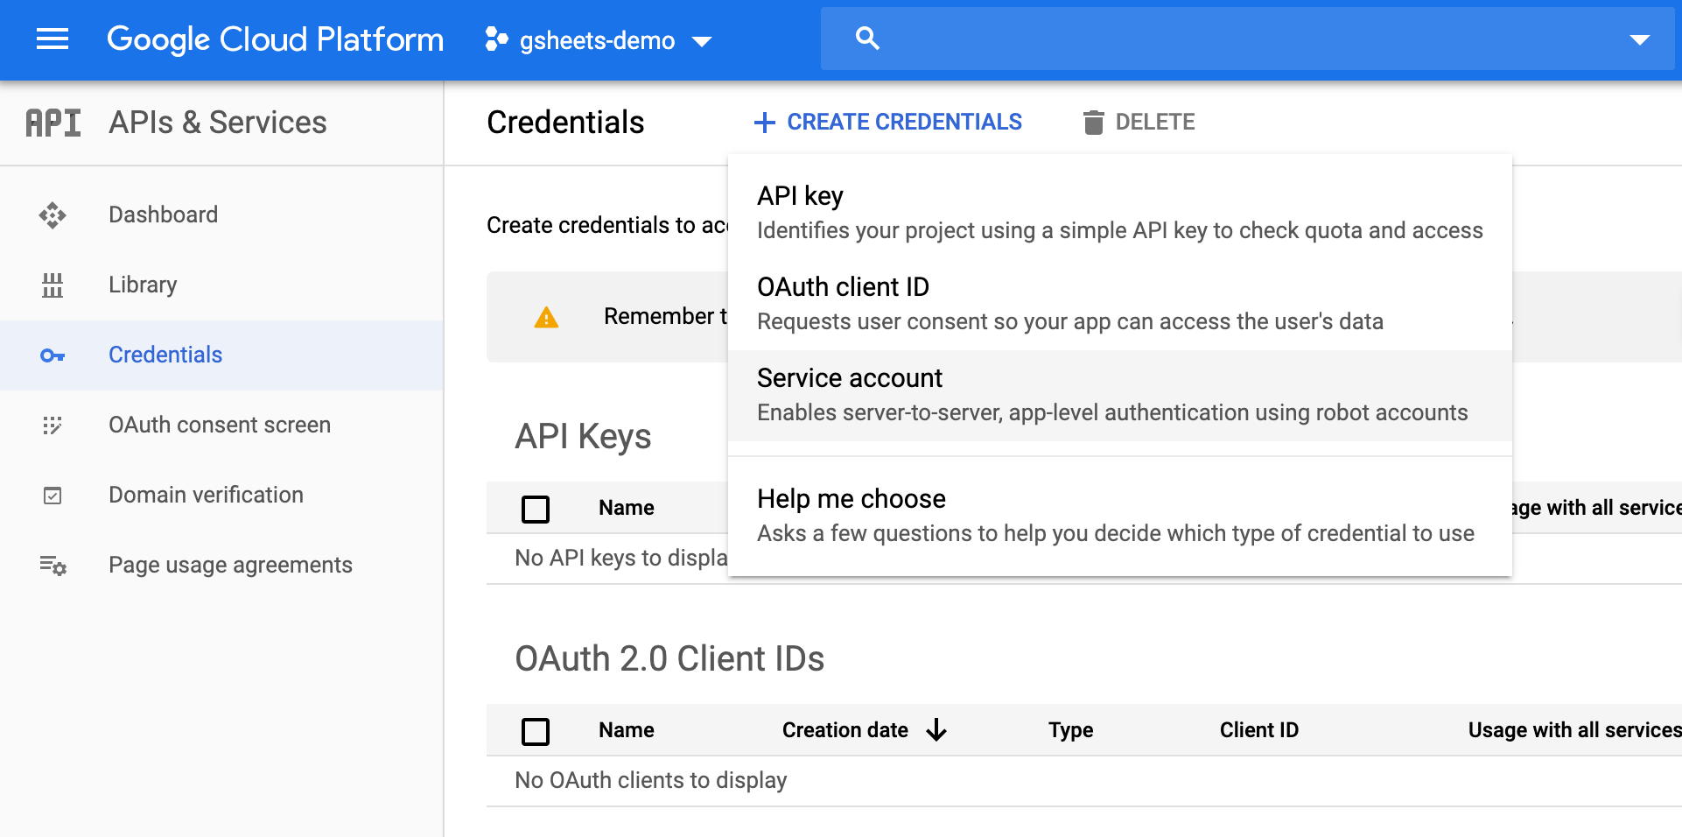The width and height of the screenshot is (1682, 837).
Task: Click the DELETE trash icon
Action: (x=1092, y=123)
